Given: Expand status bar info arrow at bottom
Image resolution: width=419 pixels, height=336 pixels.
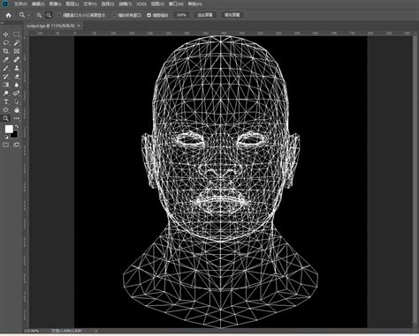Looking at the screenshot, I should tap(96, 331).
